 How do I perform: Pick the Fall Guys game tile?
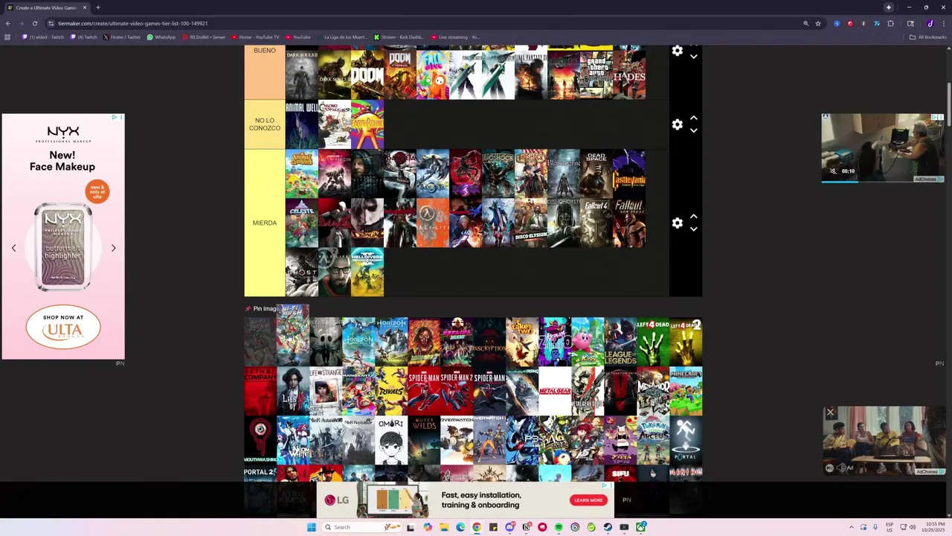(x=433, y=74)
